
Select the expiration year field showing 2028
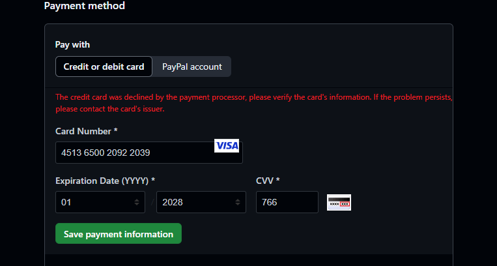pyautogui.click(x=201, y=202)
